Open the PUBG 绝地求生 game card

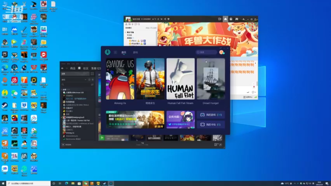coord(150,79)
